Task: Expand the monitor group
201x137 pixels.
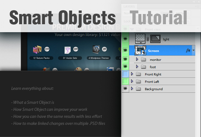Action: point(137,59)
